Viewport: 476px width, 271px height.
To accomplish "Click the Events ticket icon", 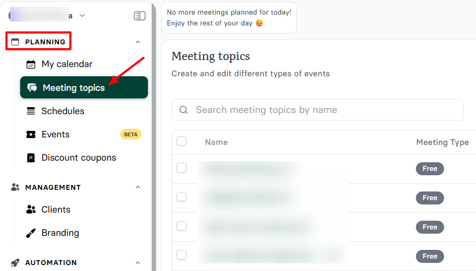I will (31, 134).
